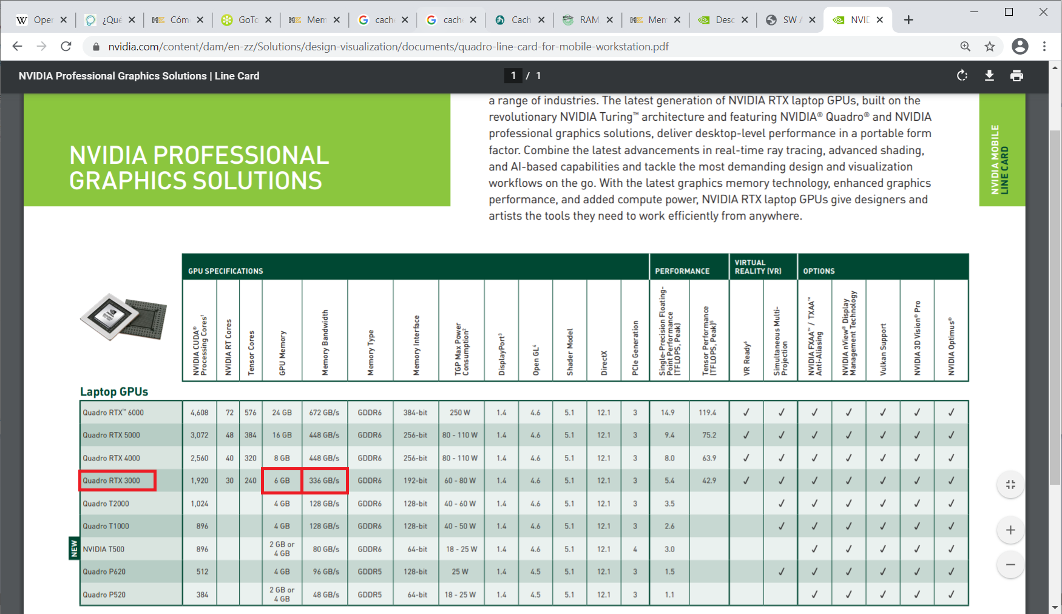Click the "Vulkan Support" column header

883,349
